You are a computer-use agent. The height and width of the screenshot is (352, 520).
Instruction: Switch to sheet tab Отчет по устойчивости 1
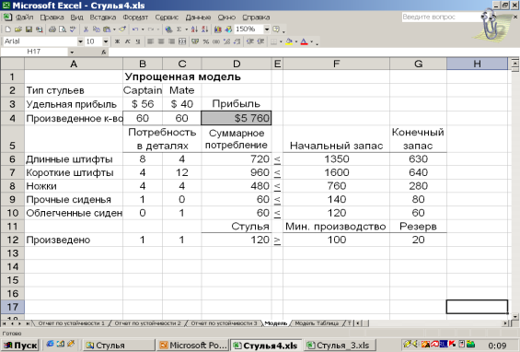pos(71,323)
